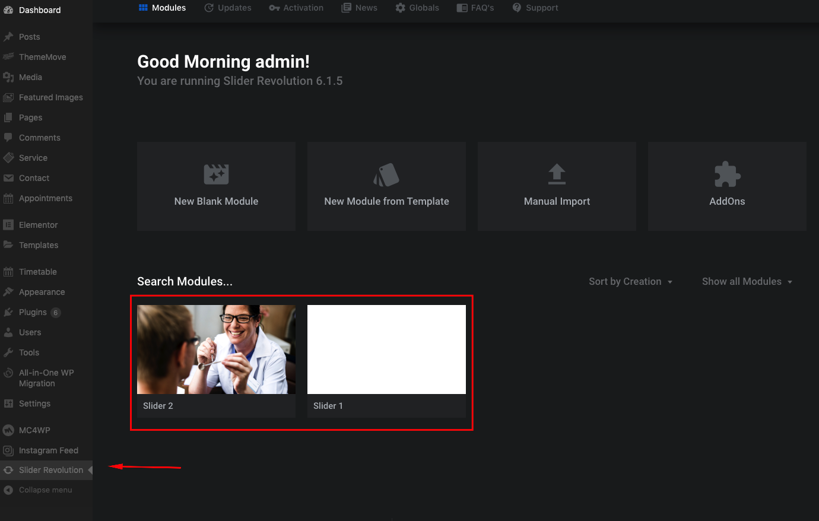
Task: Switch to the Updates tab
Action: click(228, 8)
